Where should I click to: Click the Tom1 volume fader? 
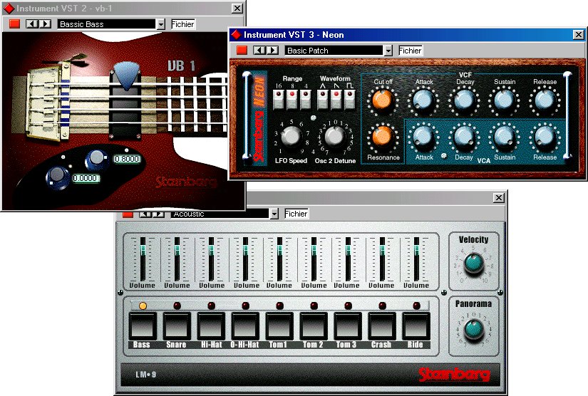[x=279, y=251]
